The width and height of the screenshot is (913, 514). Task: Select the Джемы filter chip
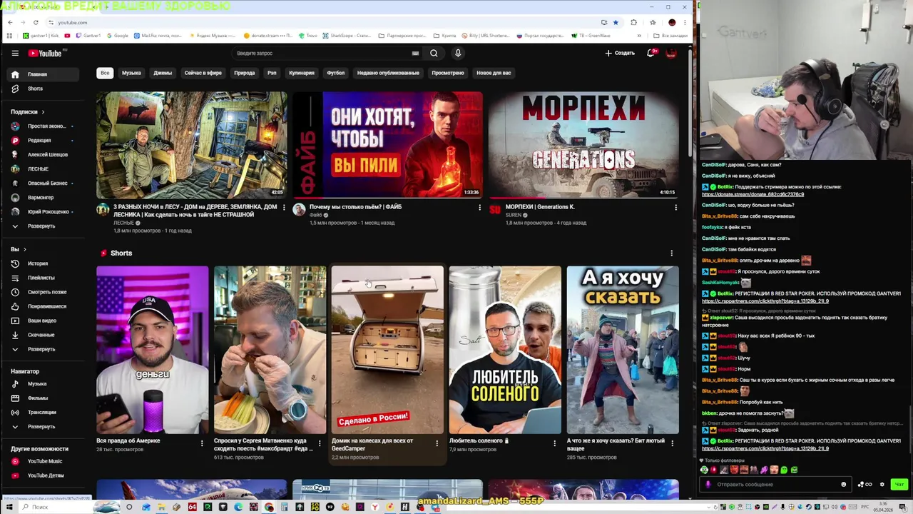tap(163, 73)
